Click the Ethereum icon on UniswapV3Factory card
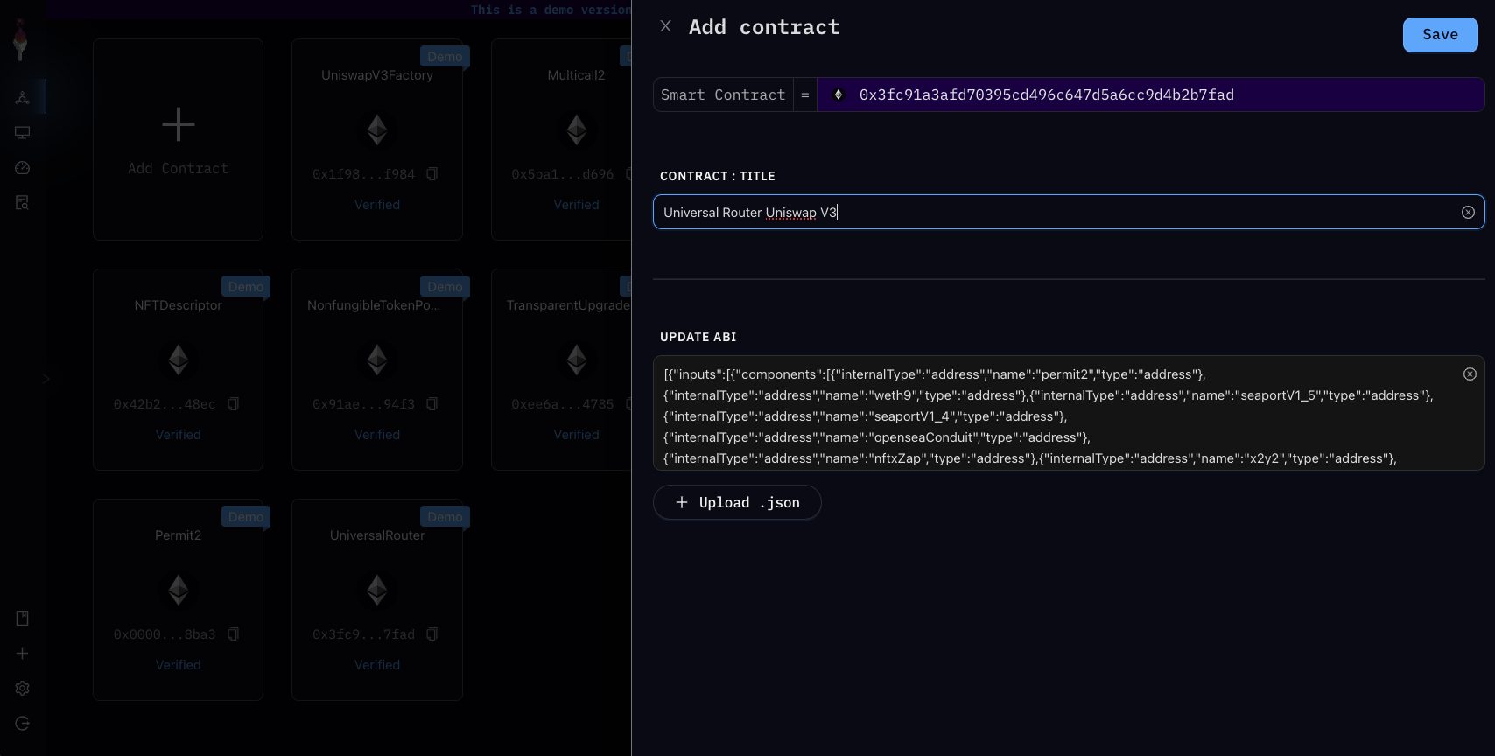The image size is (1495, 756). point(377,129)
